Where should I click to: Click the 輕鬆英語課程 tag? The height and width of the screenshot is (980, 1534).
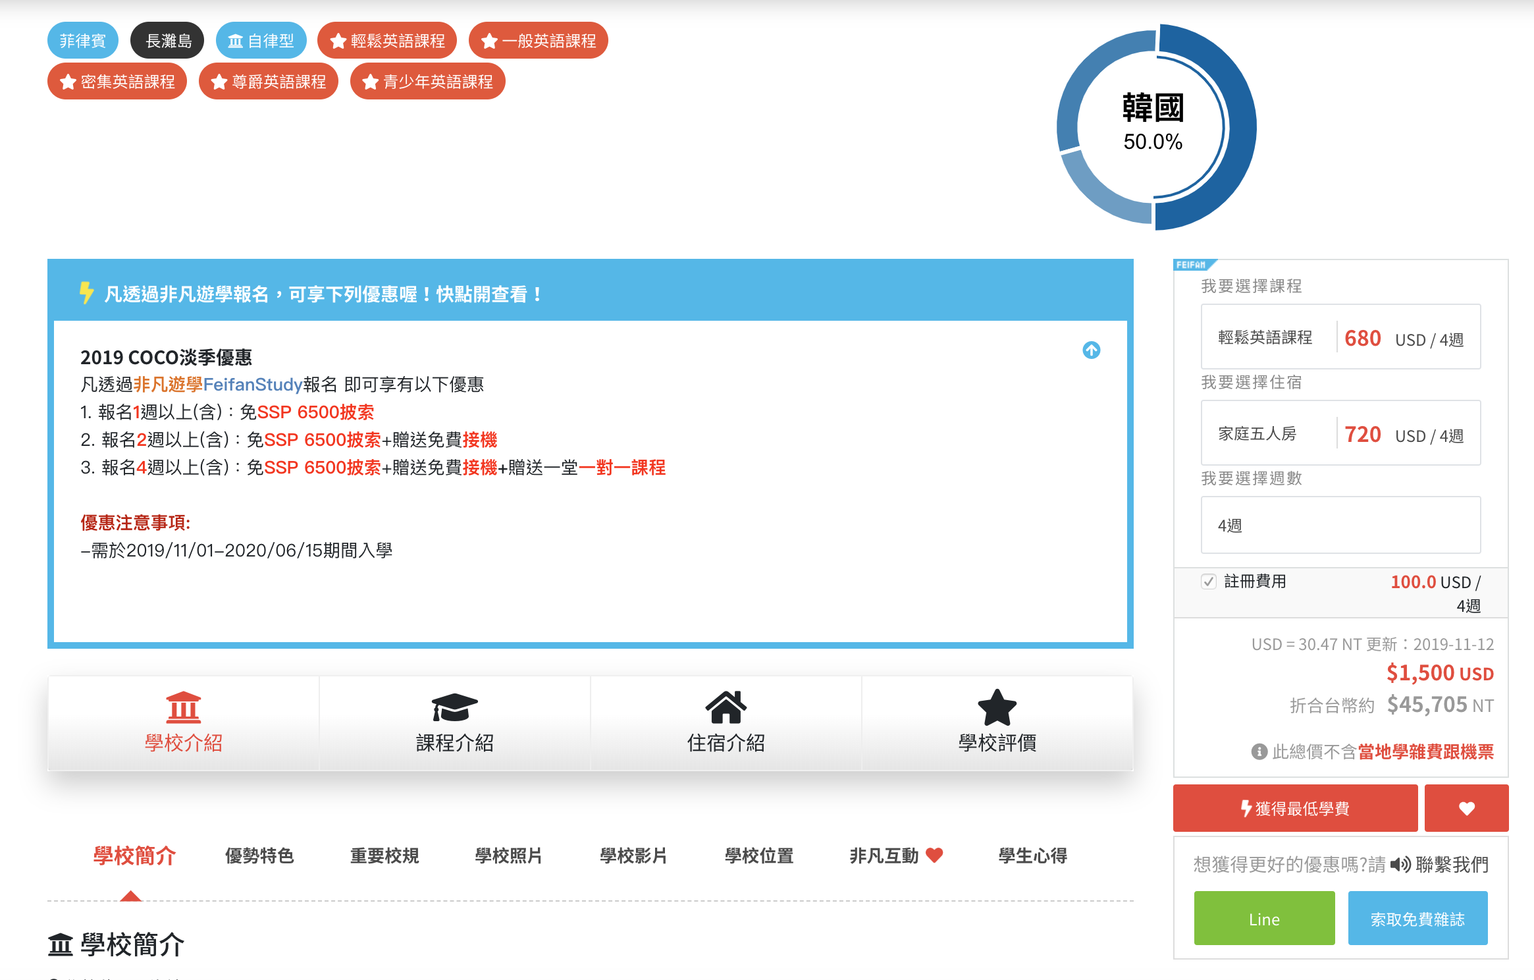click(387, 41)
